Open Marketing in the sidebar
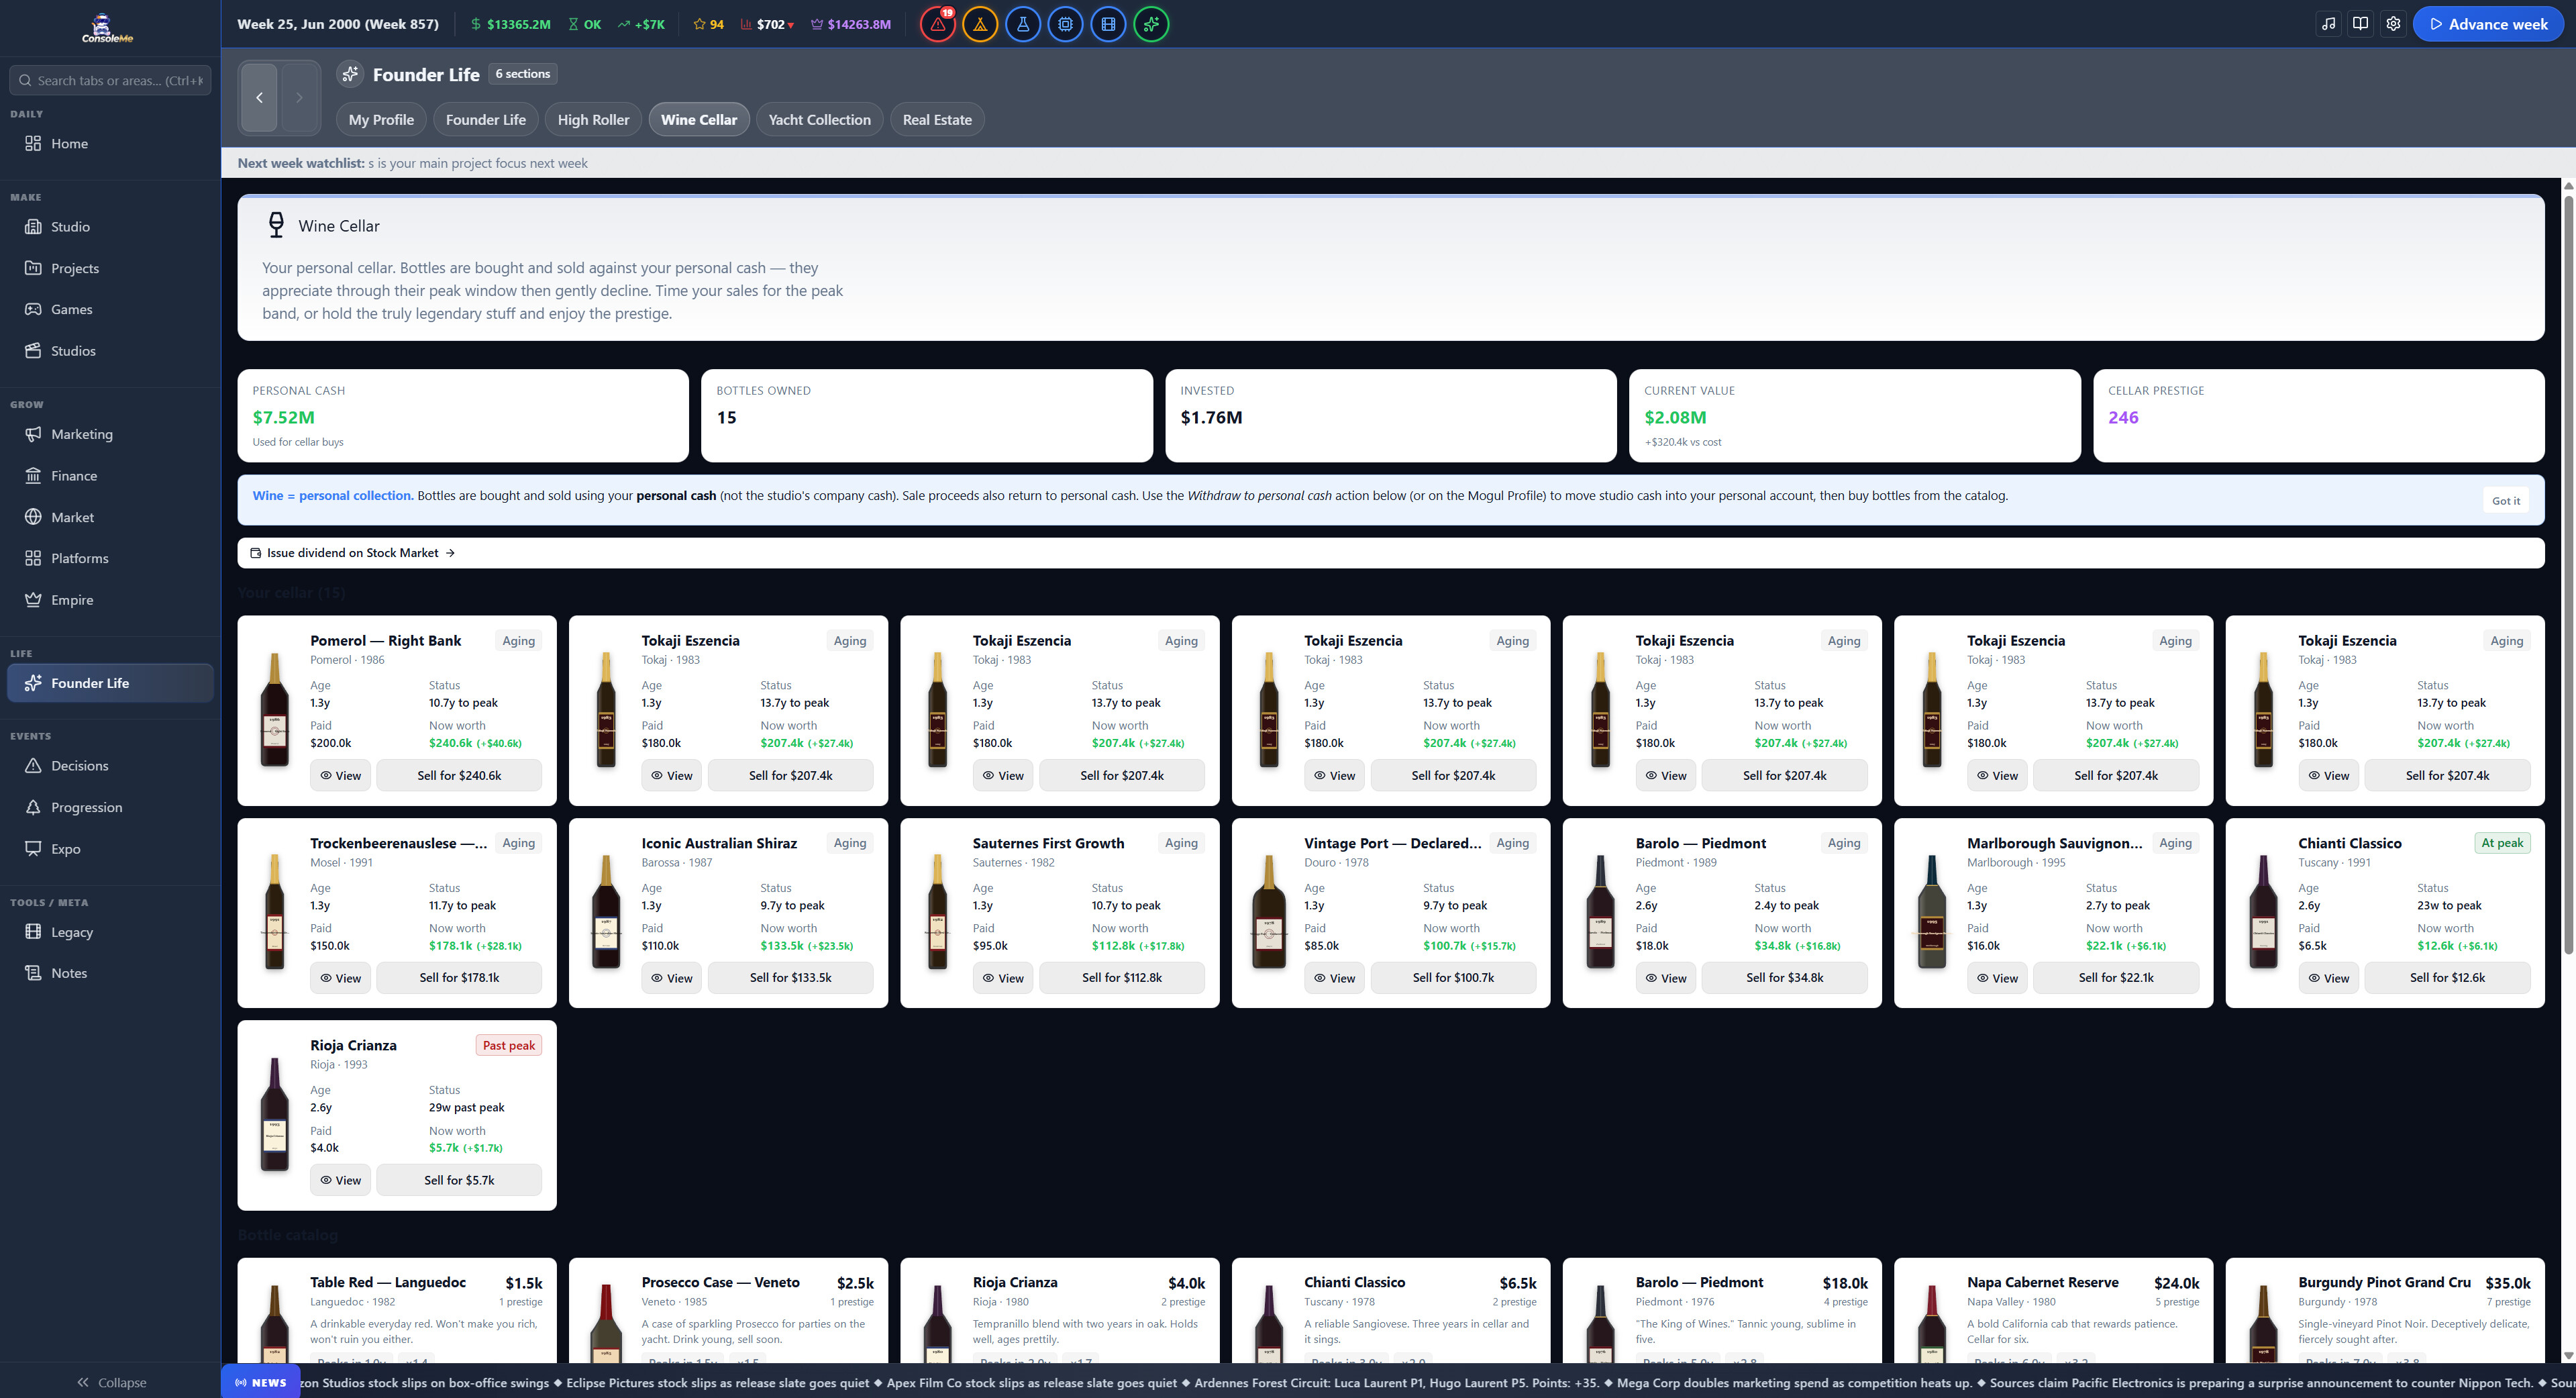This screenshot has width=2576, height=1398. pos(110,434)
